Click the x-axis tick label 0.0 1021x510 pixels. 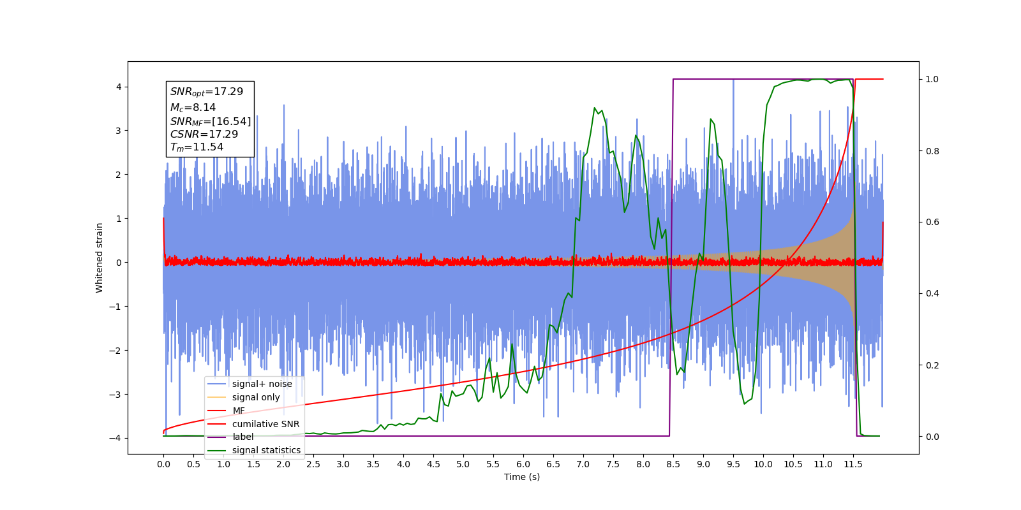[163, 464]
